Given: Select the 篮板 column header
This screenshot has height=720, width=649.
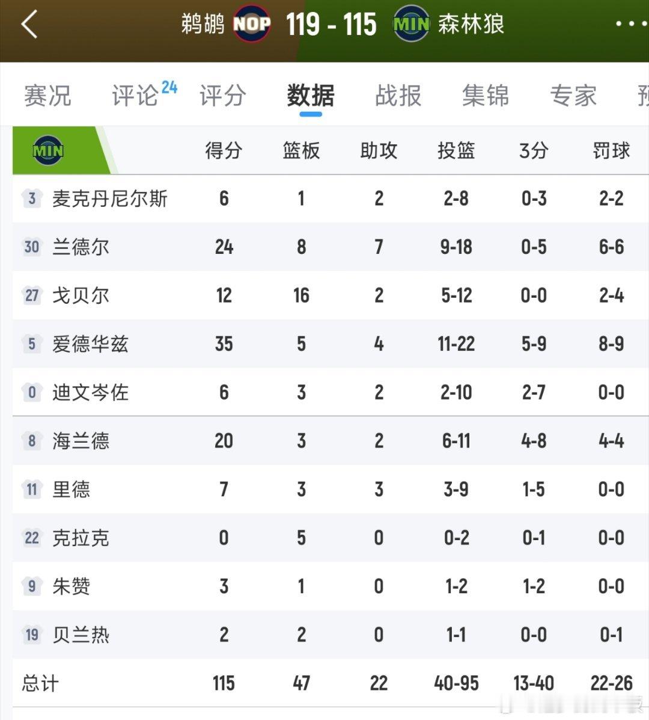Looking at the screenshot, I should coord(301,150).
